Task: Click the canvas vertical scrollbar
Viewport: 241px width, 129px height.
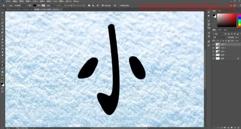Action: pos(205,69)
